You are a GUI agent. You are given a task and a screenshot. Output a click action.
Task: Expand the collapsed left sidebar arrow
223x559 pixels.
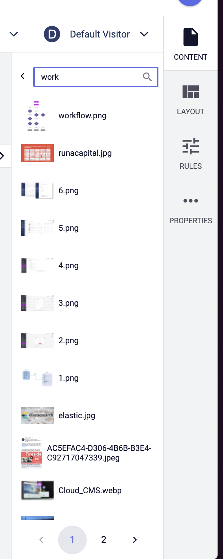pos(3,155)
